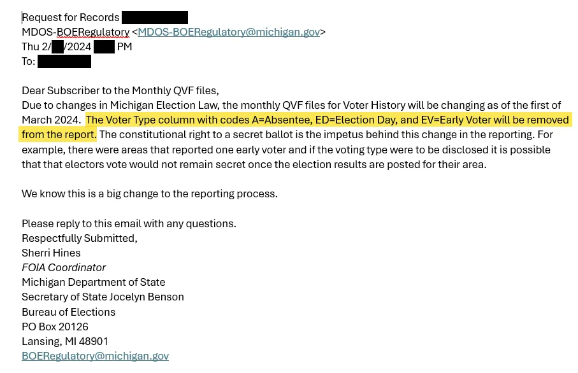Click the "Dear Subscriber" greeting line
578x373 pixels.
[x=120, y=90]
